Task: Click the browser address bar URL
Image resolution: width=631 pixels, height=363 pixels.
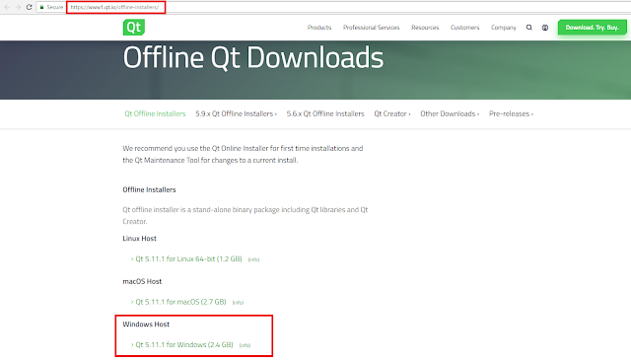Action: pos(115,7)
